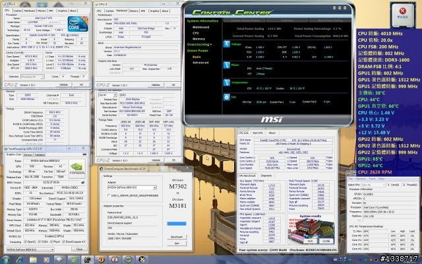Click the Fan section icon in Control Center
This screenshot has width=422, height=264.
(x=226, y=97)
